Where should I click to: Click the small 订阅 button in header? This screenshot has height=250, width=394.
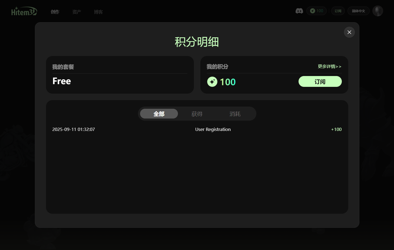tap(338, 11)
